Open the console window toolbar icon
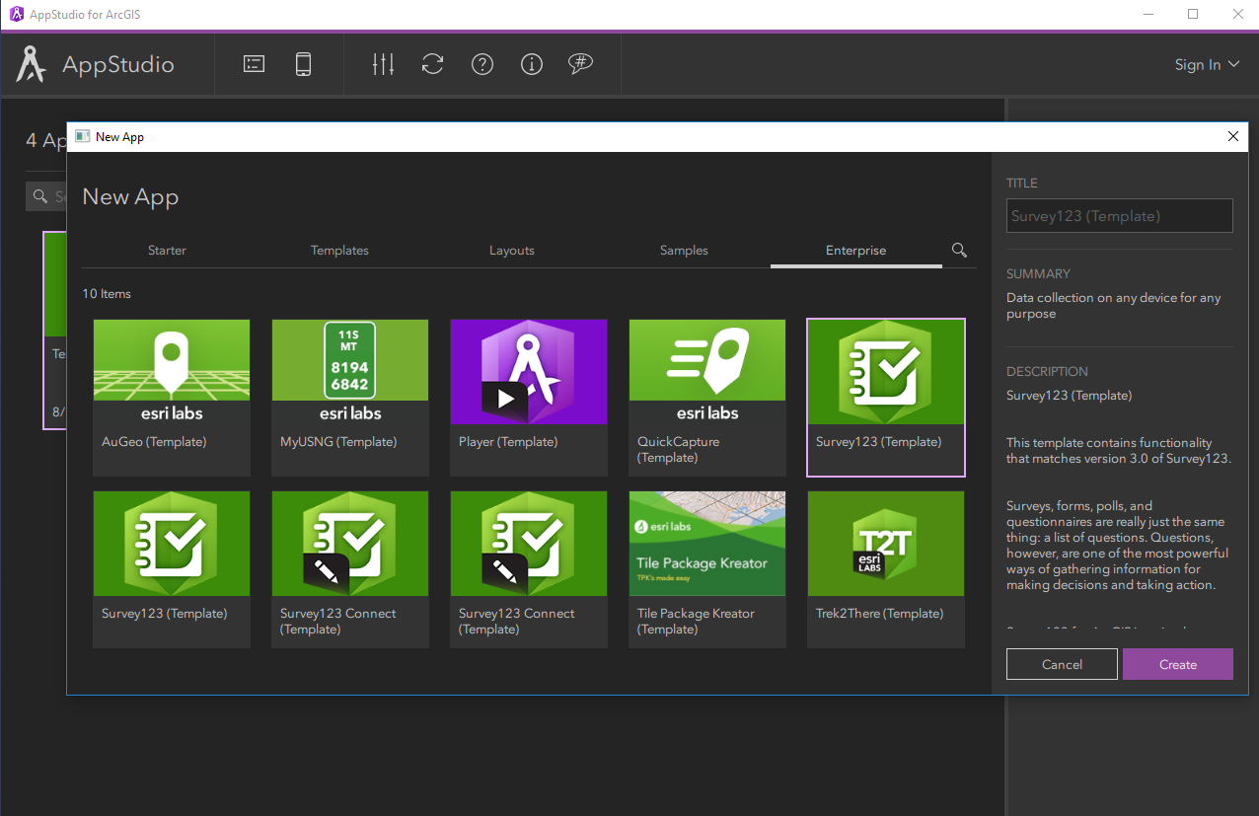 (x=255, y=64)
